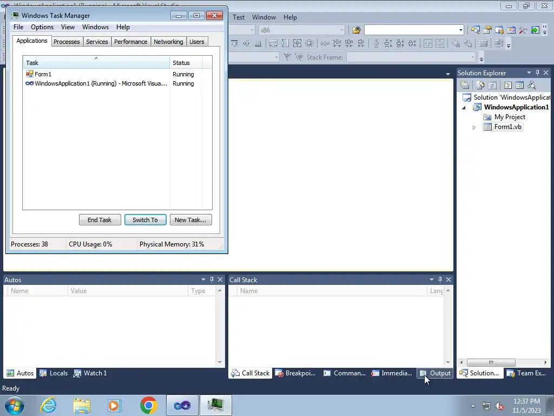The height and width of the screenshot is (416, 554).
Task: Open the document tab list dropdown arrow
Action: point(447,74)
